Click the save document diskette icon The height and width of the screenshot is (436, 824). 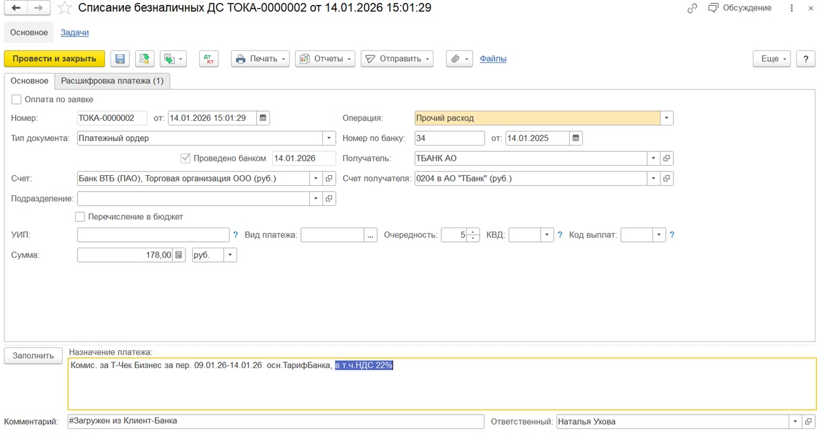[x=120, y=59]
